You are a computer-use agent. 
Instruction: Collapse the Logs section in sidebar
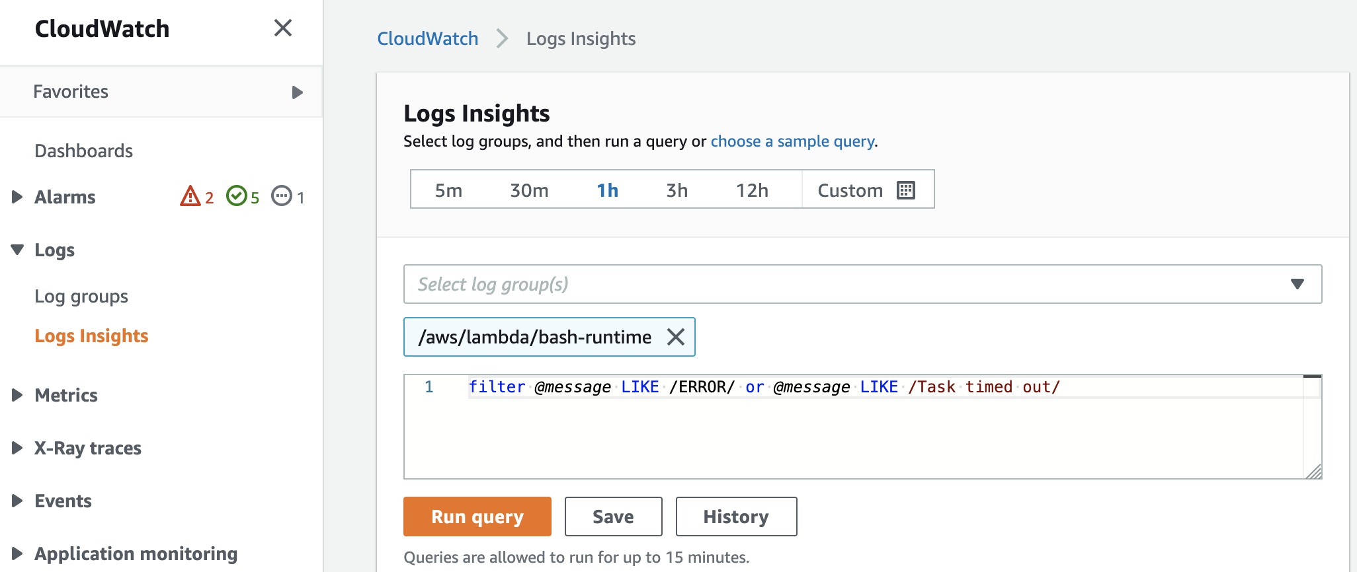pos(17,250)
